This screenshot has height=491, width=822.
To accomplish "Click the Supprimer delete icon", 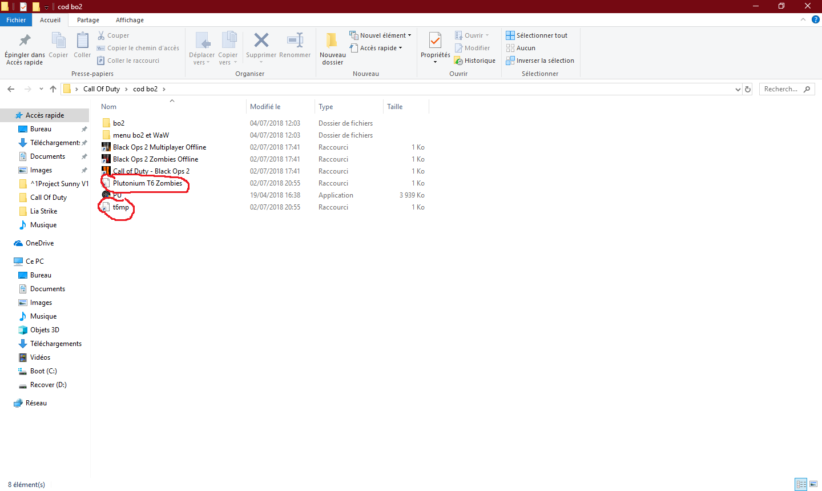I will [x=261, y=41].
